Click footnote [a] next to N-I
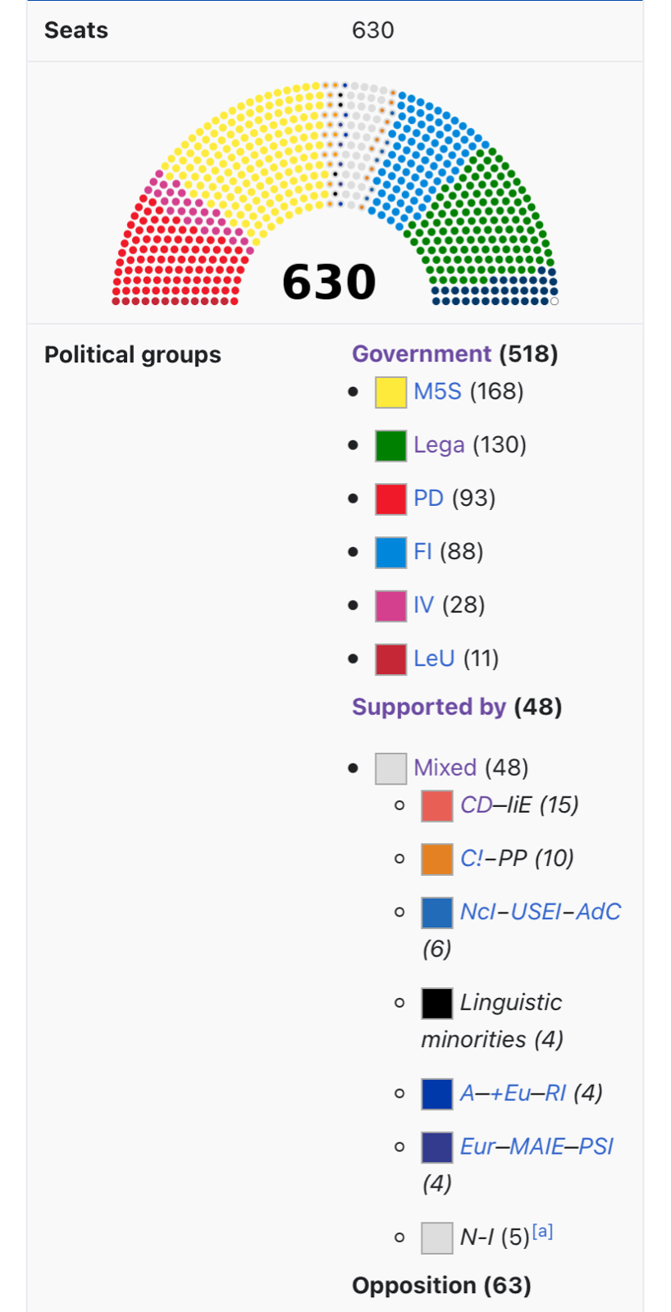Image resolution: width=671 pixels, height=1312 pixels. (x=542, y=1231)
